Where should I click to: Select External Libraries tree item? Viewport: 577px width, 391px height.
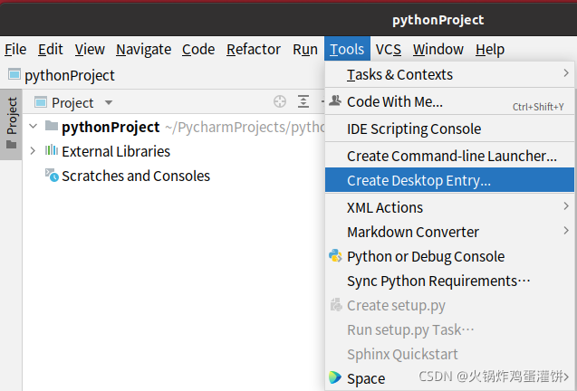(x=116, y=151)
